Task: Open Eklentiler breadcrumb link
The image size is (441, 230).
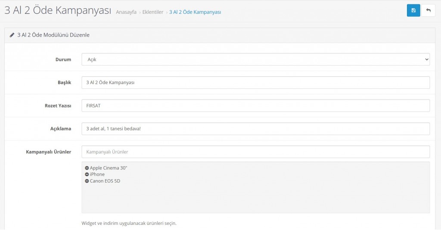Action: click(x=152, y=12)
